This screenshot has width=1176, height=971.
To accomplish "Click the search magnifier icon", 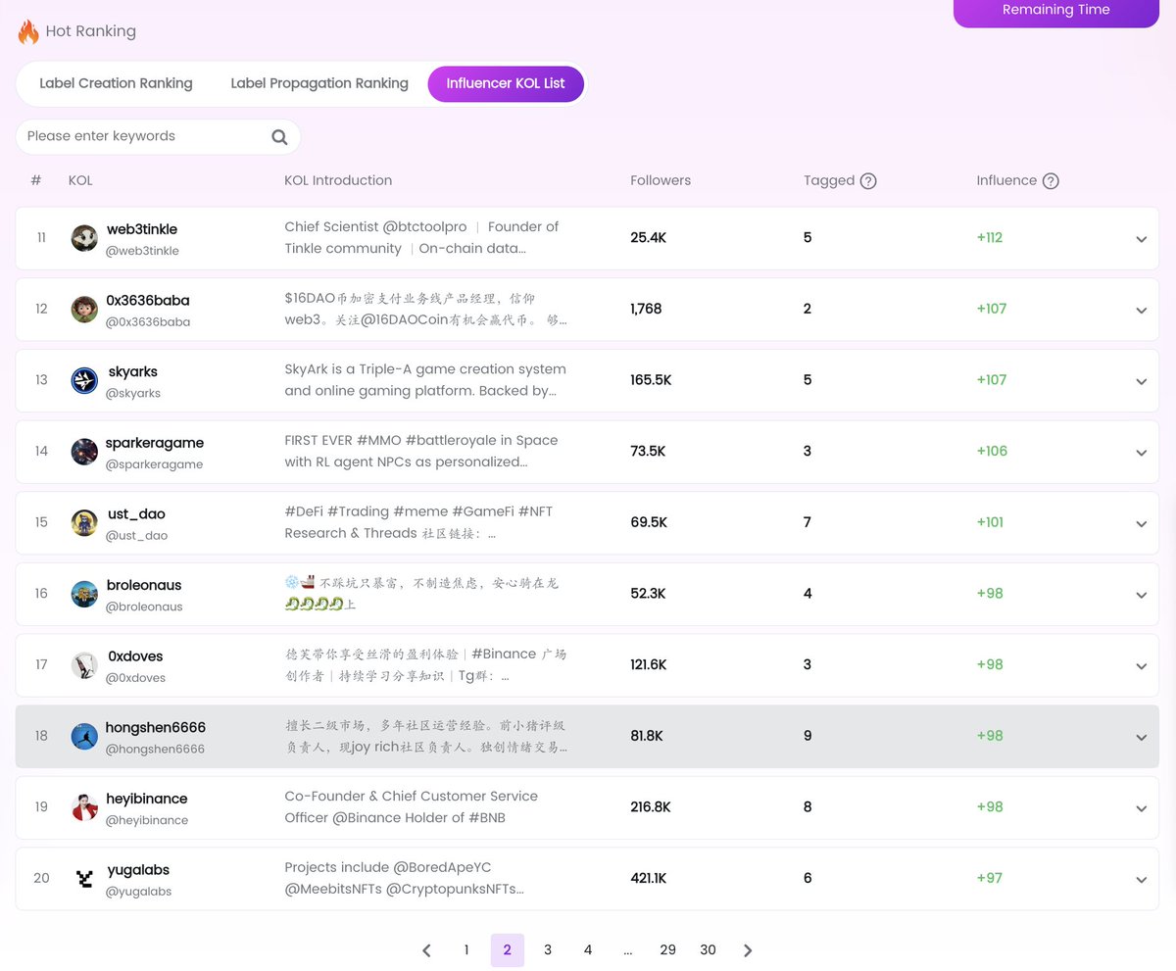I will click(x=279, y=137).
